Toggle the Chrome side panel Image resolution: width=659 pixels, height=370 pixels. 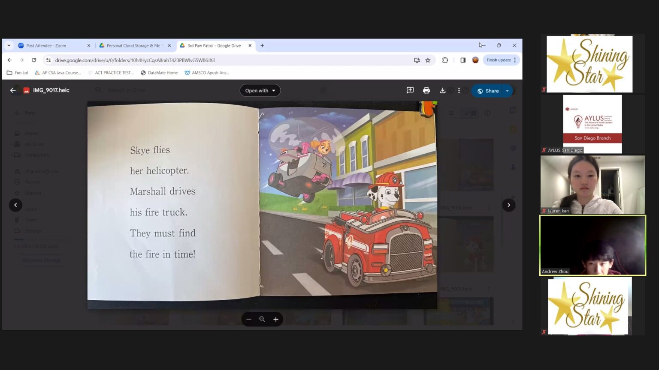[463, 60]
